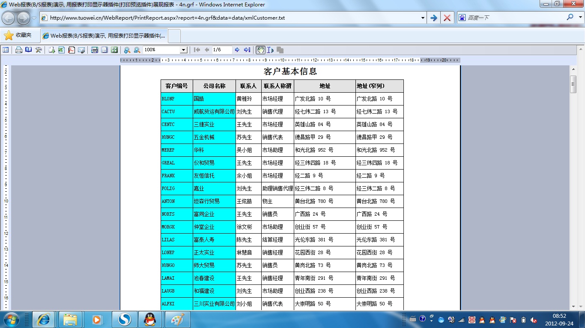Viewport: 585px width, 328px height.
Task: Switch to the text select cursor tool
Action: point(270,50)
